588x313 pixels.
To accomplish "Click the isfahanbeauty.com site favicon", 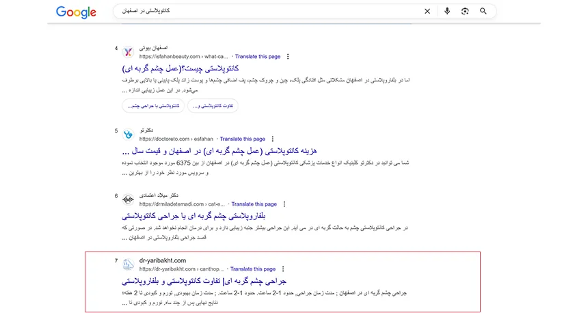I will [129, 53].
